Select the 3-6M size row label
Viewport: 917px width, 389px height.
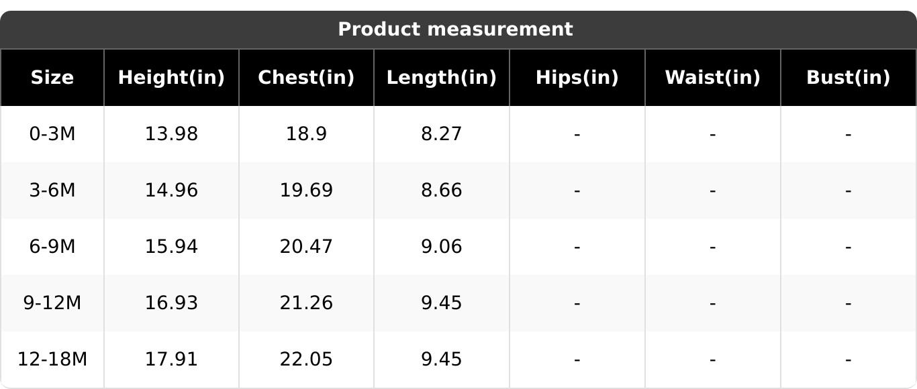(x=52, y=190)
